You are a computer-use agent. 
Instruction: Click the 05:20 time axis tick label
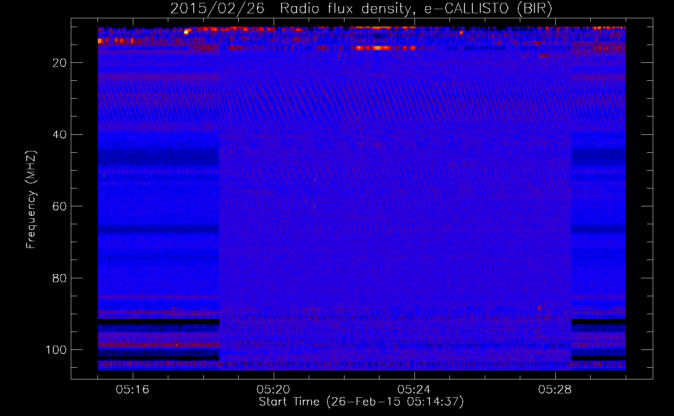(273, 390)
